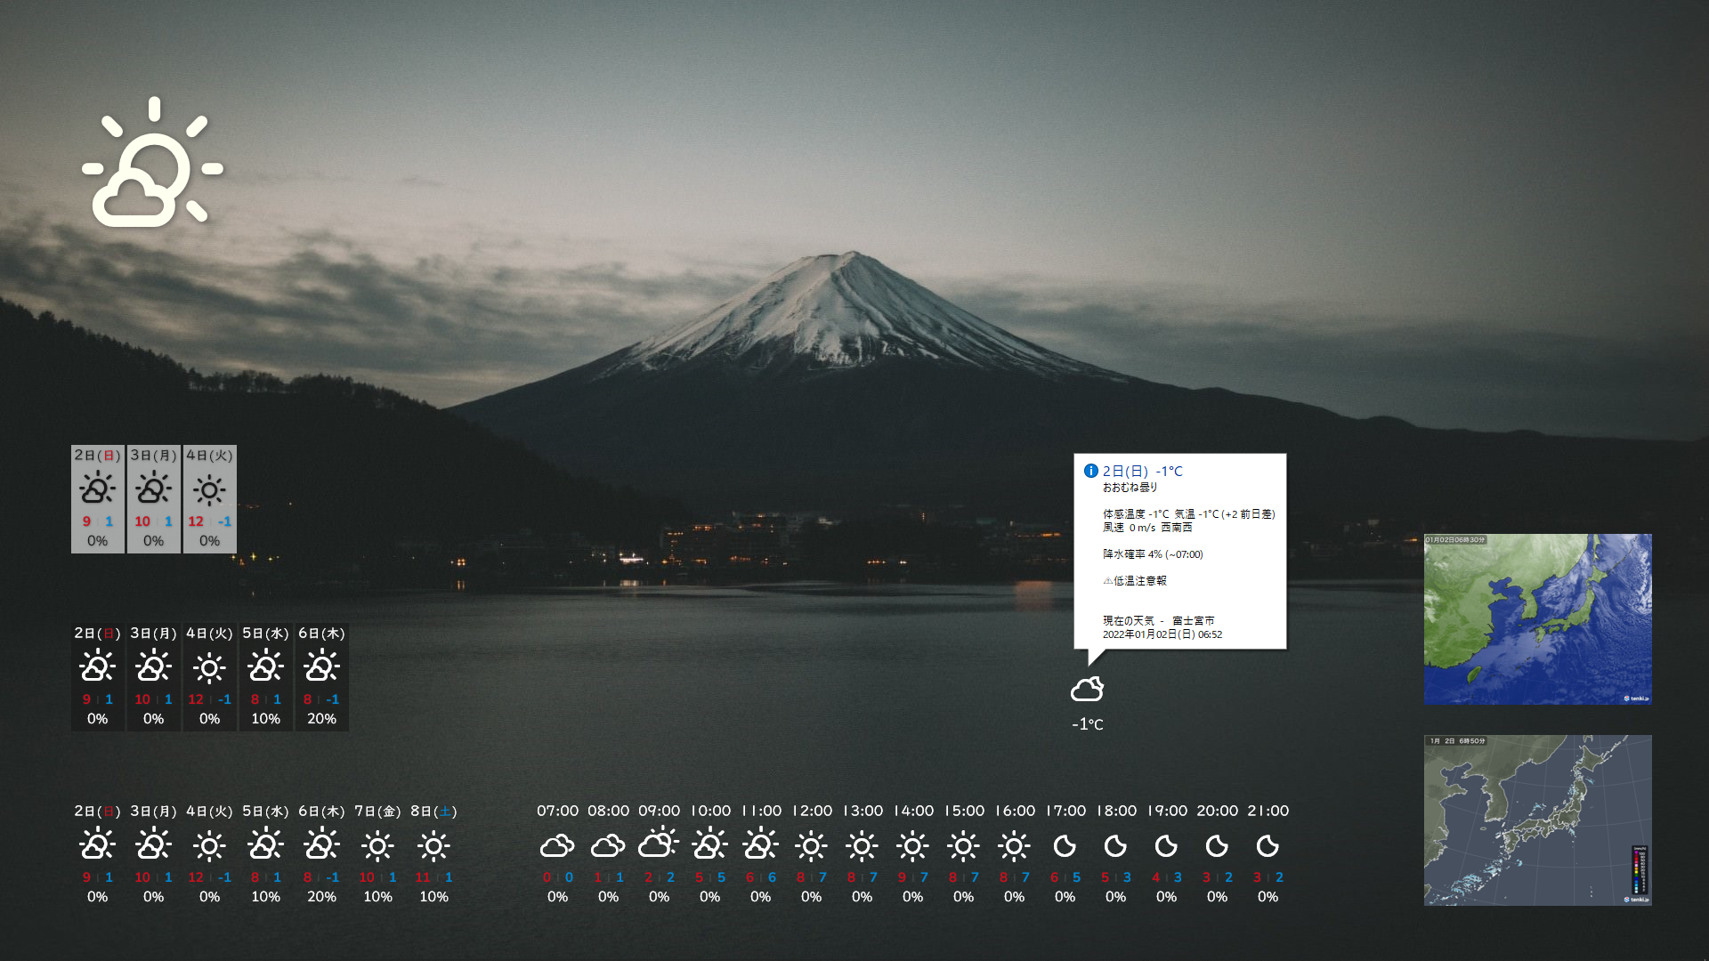This screenshot has width=1709, height=961.
Task: Click the 17:00 moon forecast icon
Action: click(1065, 845)
